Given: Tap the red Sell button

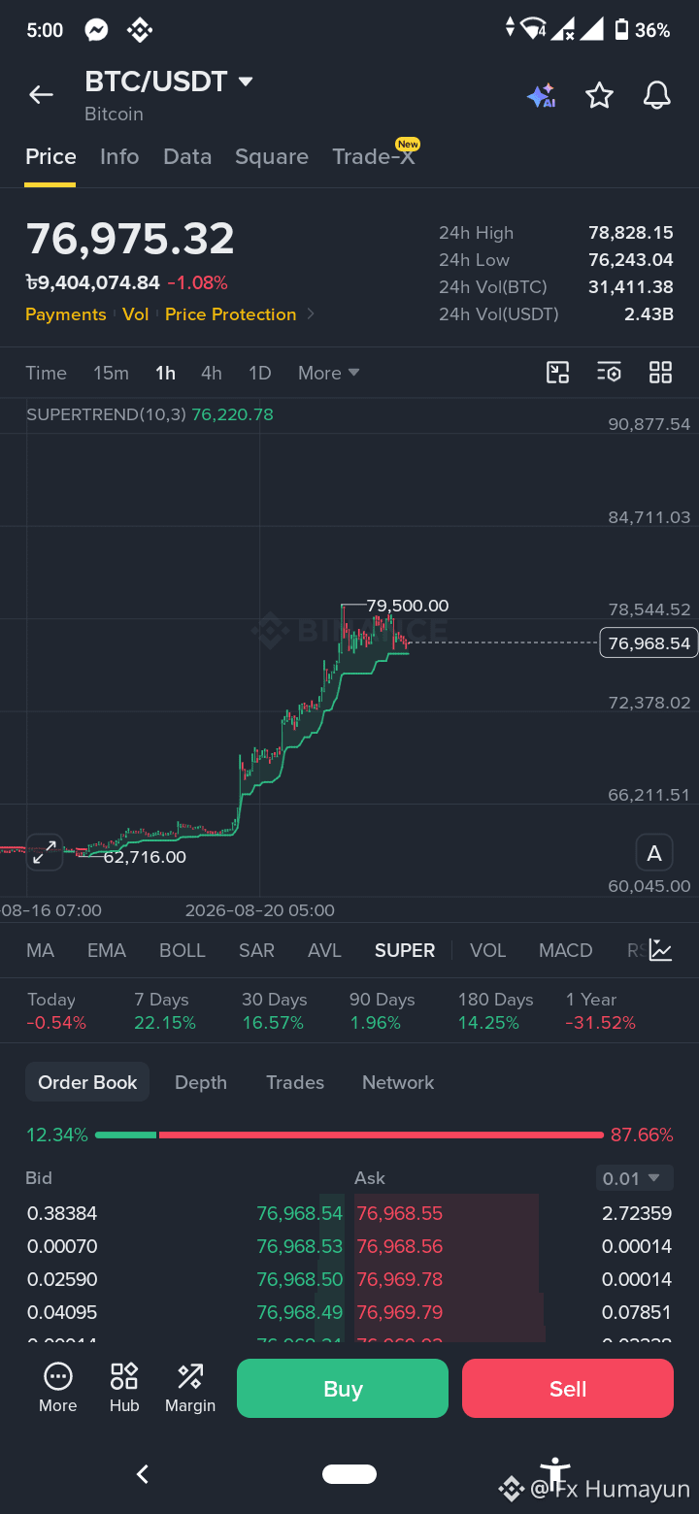Looking at the screenshot, I should [568, 1389].
